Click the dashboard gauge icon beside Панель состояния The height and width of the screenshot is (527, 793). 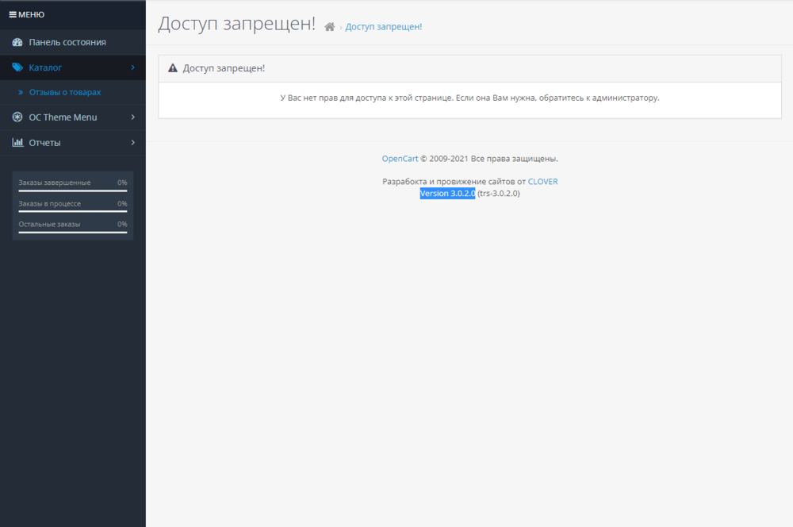pos(17,42)
